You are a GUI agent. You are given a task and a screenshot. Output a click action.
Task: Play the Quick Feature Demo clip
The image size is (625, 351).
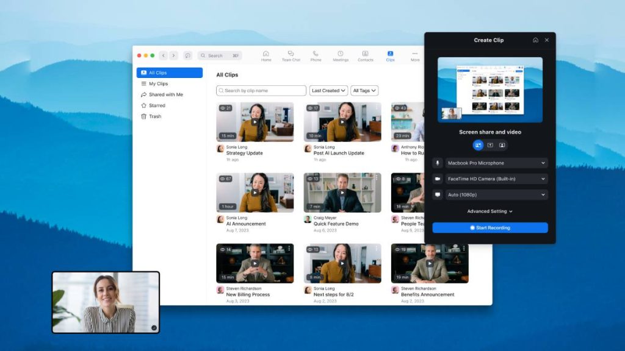342,193
